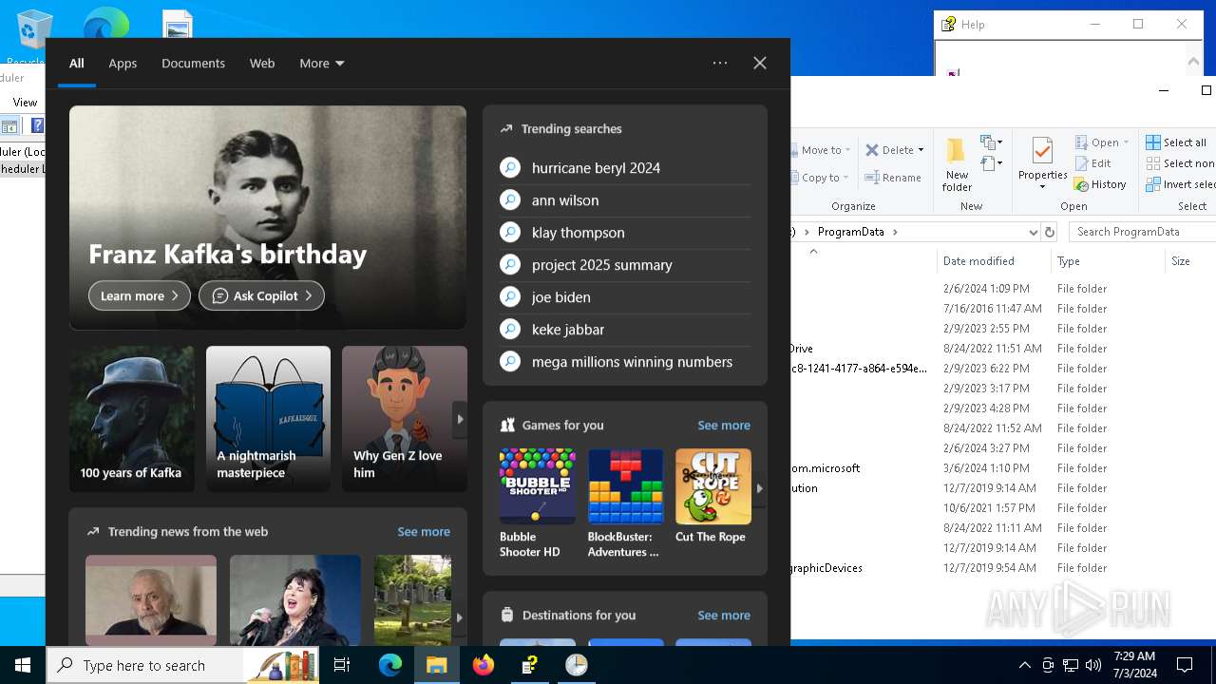This screenshot has height=684, width=1216.
Task: Show more games with arrow
Action: click(x=759, y=488)
